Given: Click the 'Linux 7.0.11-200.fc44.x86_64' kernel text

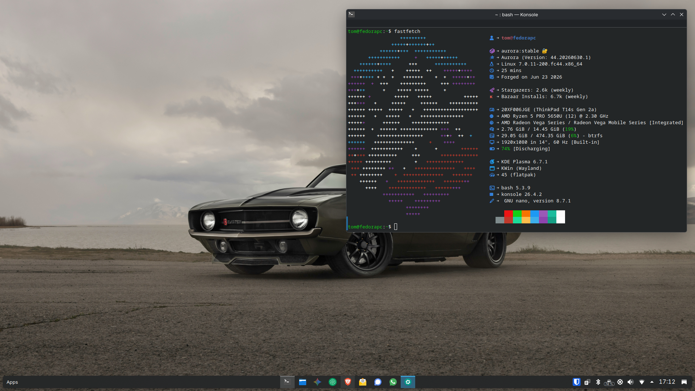Looking at the screenshot, I should 542,64.
